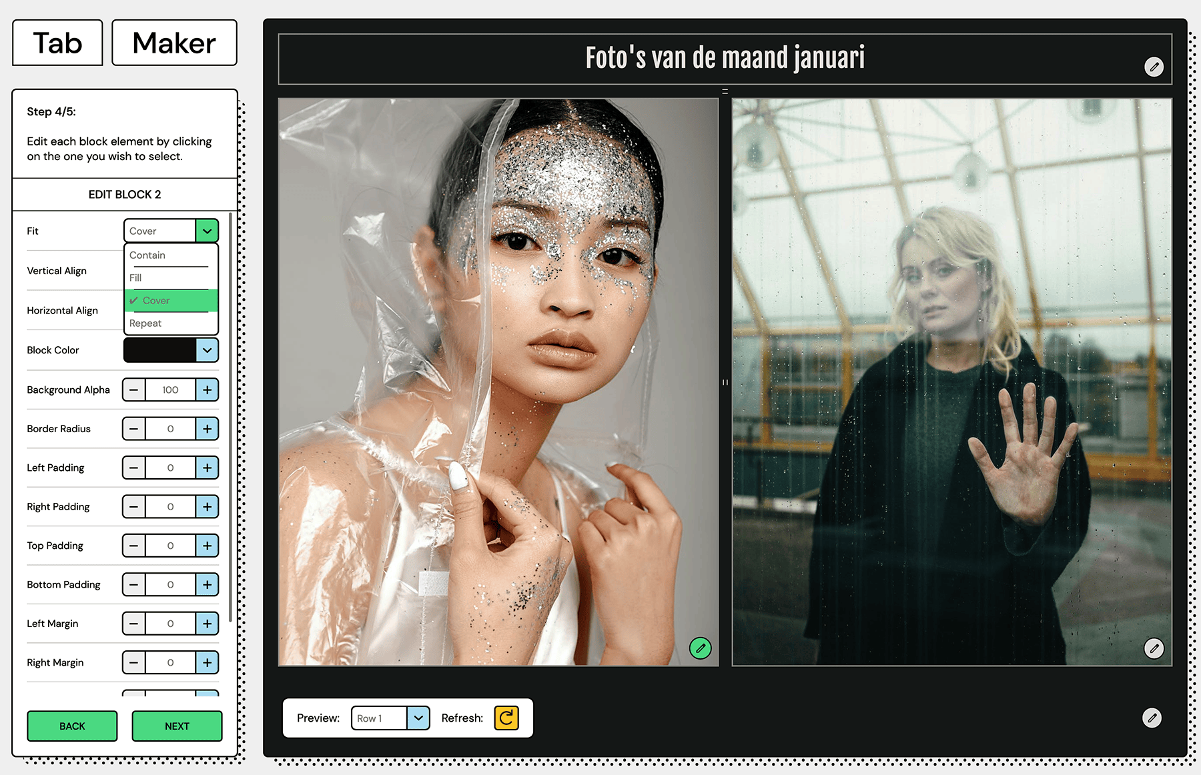The width and height of the screenshot is (1201, 775).
Task: Click the resize handle below the title block
Action: (725, 91)
